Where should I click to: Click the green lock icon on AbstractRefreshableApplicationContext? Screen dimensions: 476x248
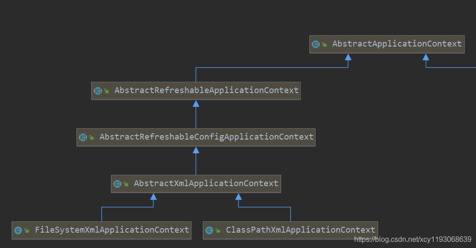click(106, 91)
